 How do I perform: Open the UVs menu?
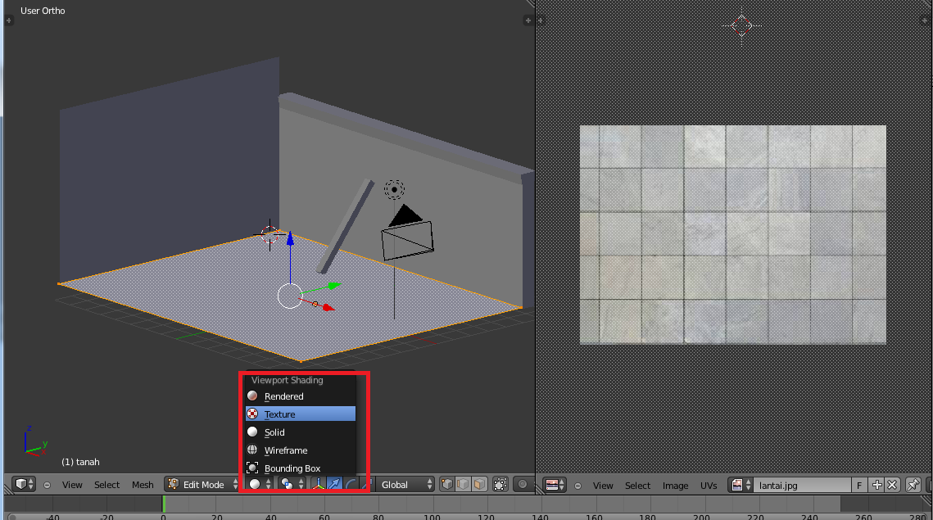click(709, 486)
